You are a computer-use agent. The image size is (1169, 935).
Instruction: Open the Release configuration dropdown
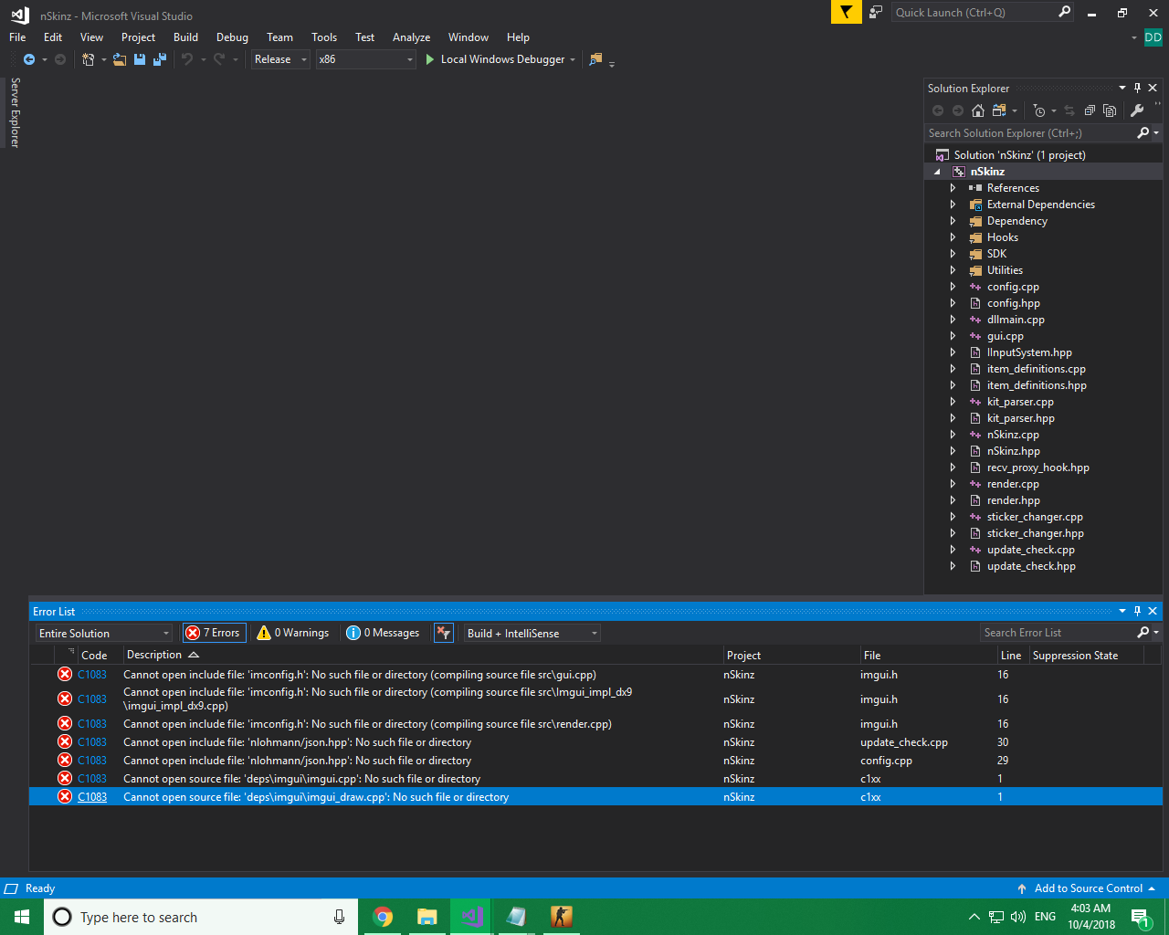pos(280,59)
